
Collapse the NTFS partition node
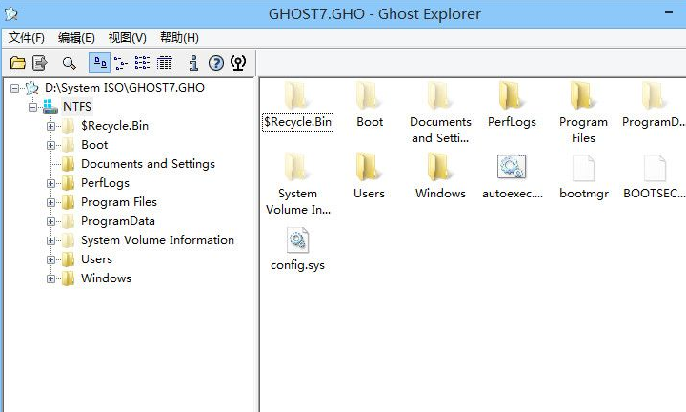click(x=32, y=107)
